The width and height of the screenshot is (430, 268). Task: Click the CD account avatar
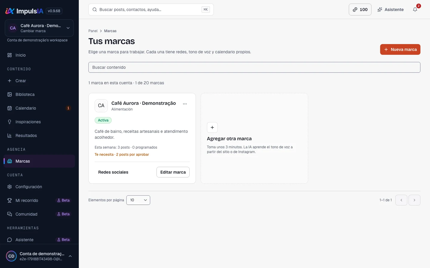coord(11,256)
